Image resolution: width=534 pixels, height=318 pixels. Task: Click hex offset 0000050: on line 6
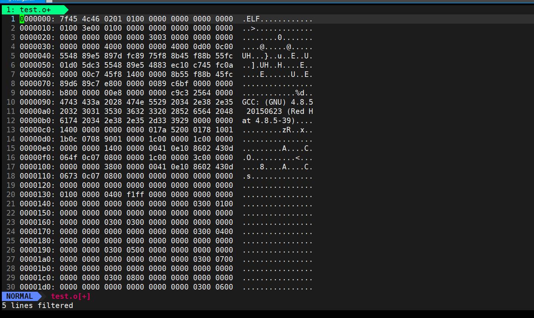tap(37, 65)
